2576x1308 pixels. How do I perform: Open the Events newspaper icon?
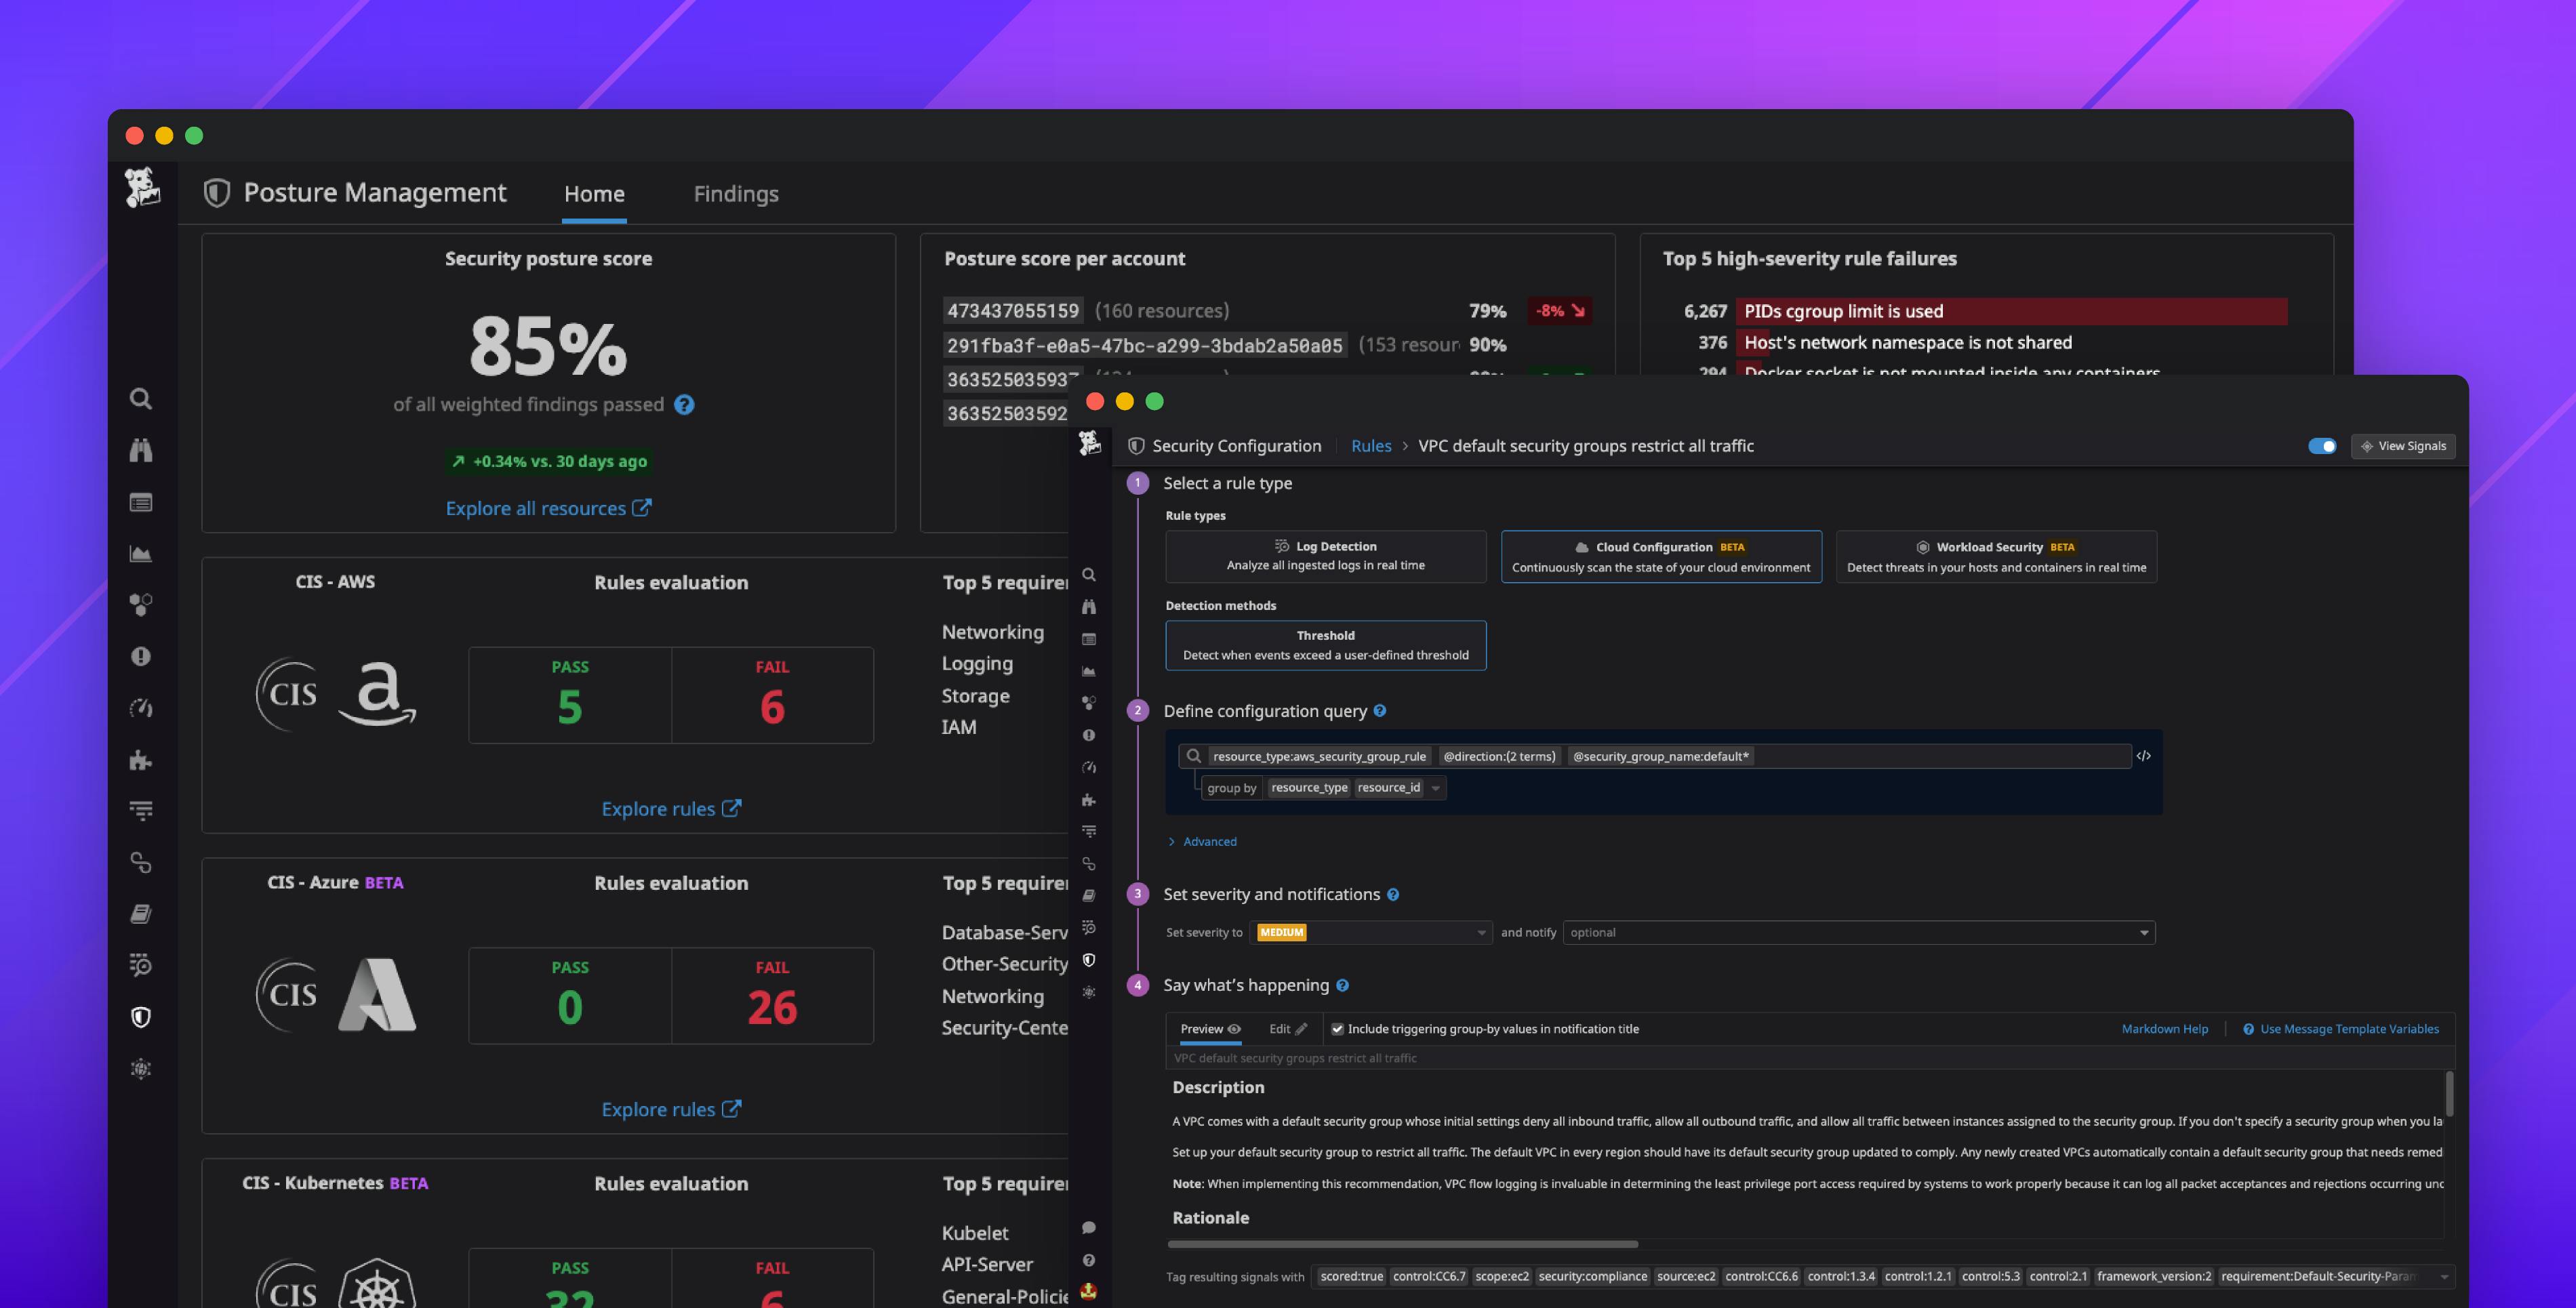(x=140, y=503)
